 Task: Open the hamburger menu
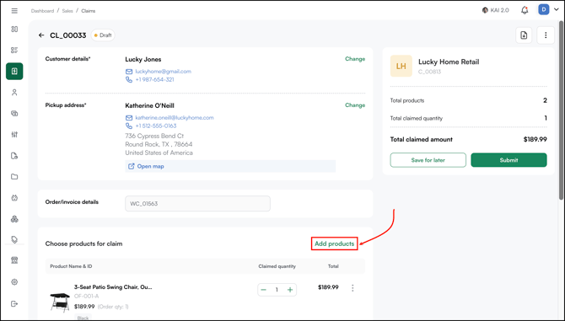(14, 11)
